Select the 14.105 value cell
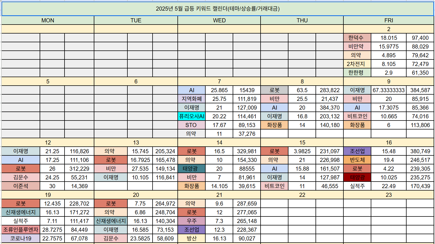This screenshot has width=435, height=244. coord(219,186)
